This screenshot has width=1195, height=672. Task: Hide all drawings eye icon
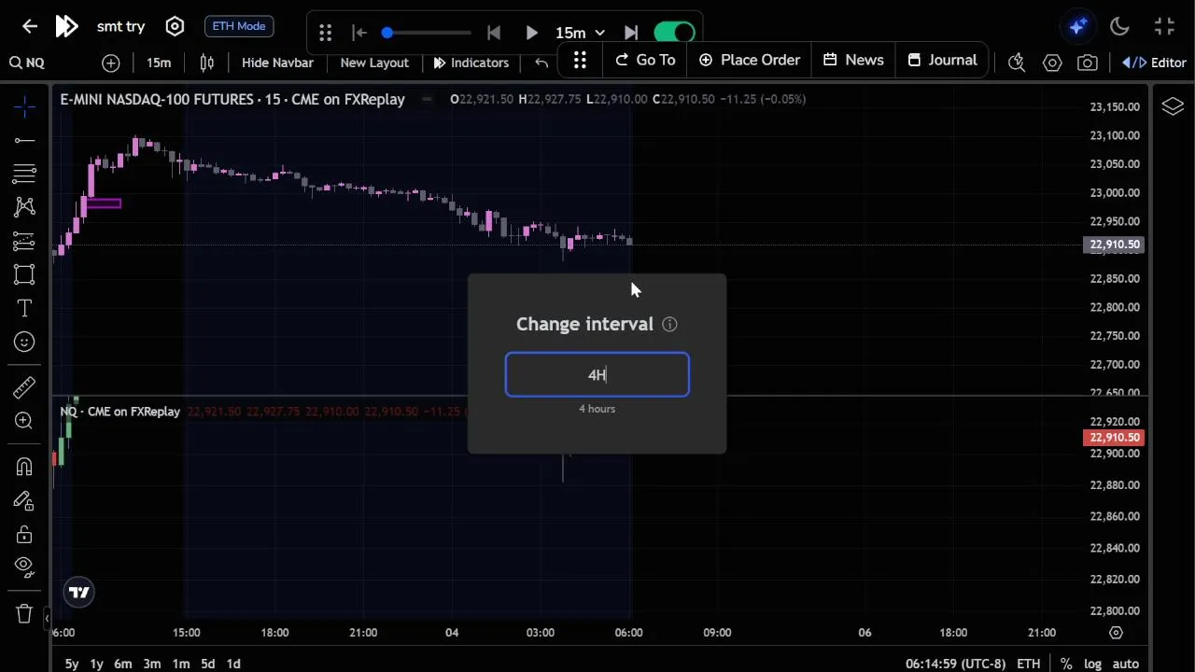coord(24,566)
